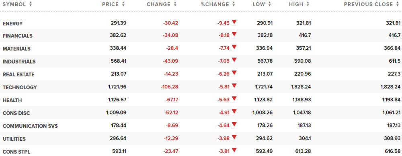Click the REAL ESTATE symbol
The width and height of the screenshot is (402, 156).
18,75
